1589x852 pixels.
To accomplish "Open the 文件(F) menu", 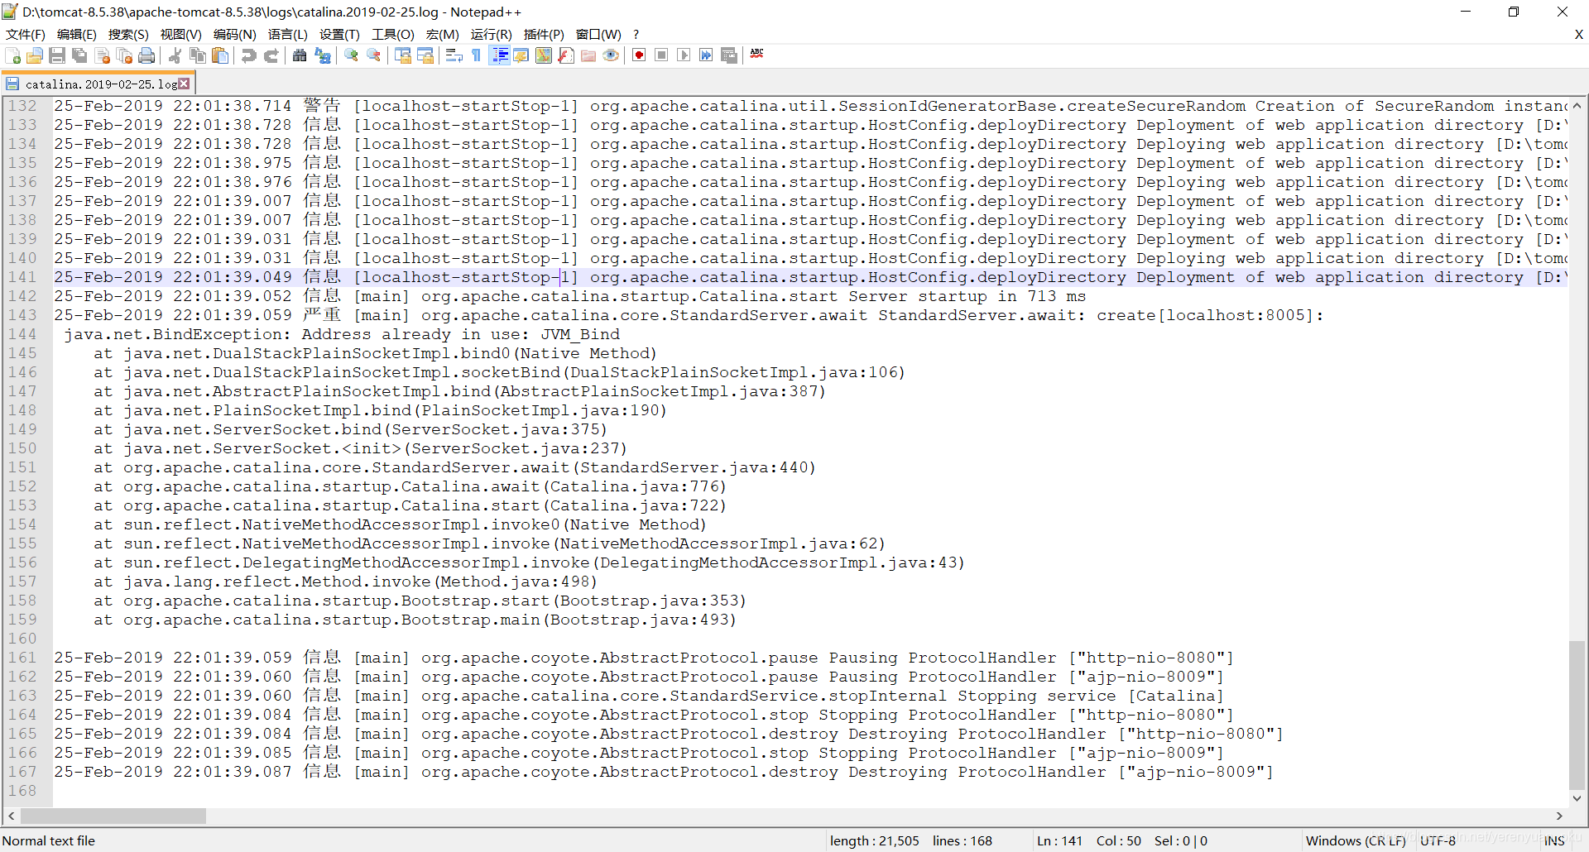I will tap(26, 35).
